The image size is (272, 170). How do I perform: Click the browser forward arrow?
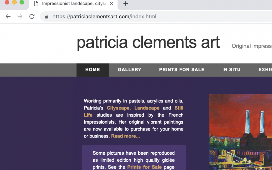(x=20, y=16)
